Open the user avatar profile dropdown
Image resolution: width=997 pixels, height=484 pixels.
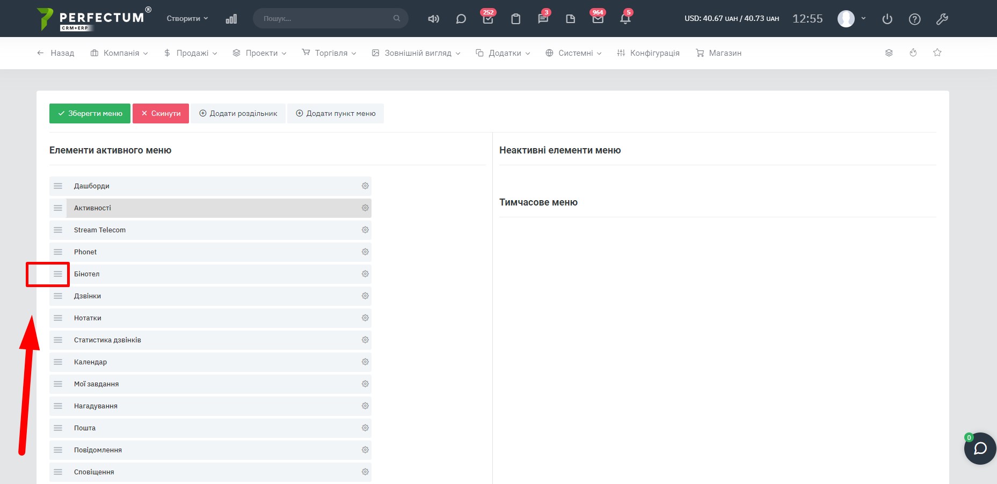point(851,19)
